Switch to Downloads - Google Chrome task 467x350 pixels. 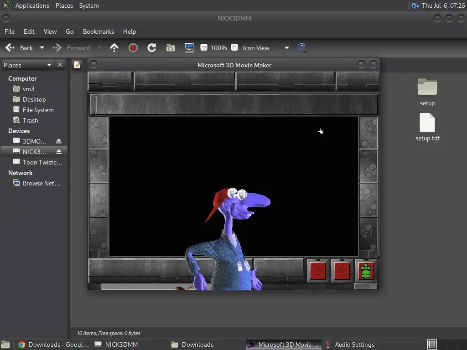[53, 345]
